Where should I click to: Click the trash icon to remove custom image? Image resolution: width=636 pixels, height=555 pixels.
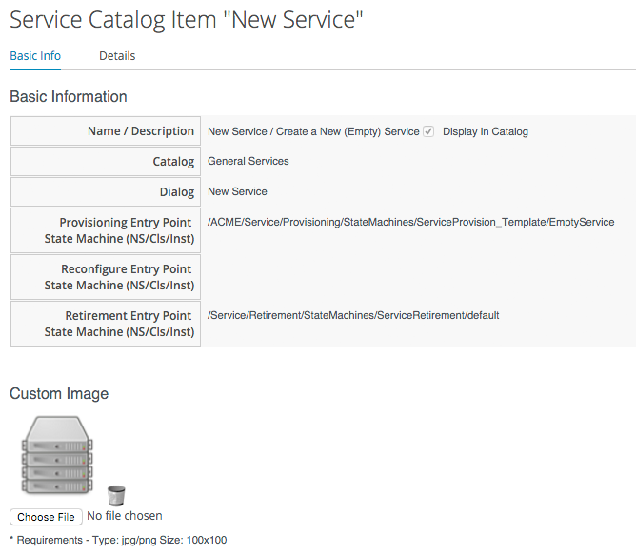point(116,494)
